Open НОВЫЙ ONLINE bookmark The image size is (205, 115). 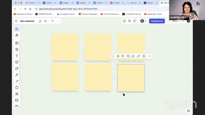[45, 14]
